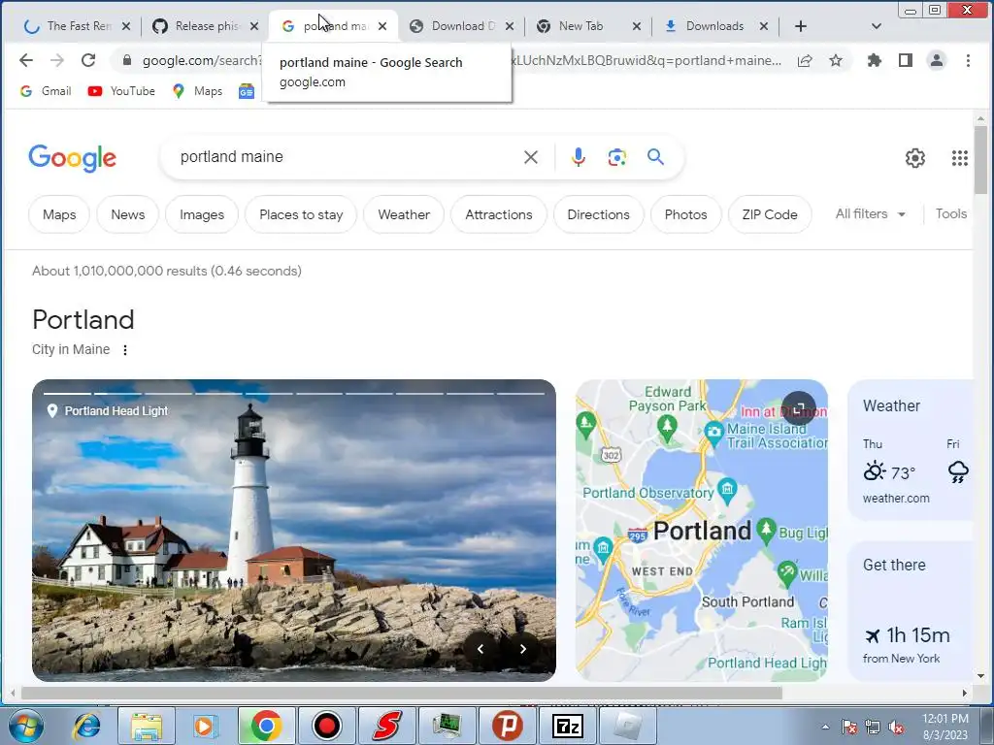994x745 pixels.
Task: Submit search with the magnifier icon
Action: click(x=655, y=156)
